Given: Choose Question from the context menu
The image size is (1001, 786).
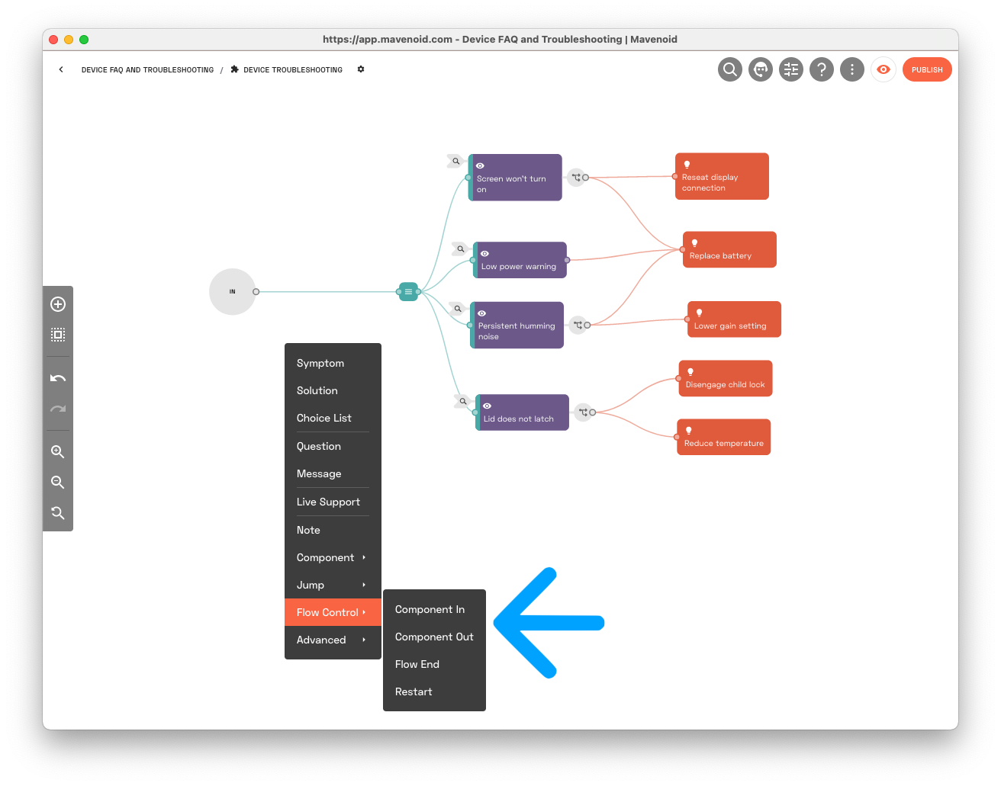Looking at the screenshot, I should click(333, 446).
